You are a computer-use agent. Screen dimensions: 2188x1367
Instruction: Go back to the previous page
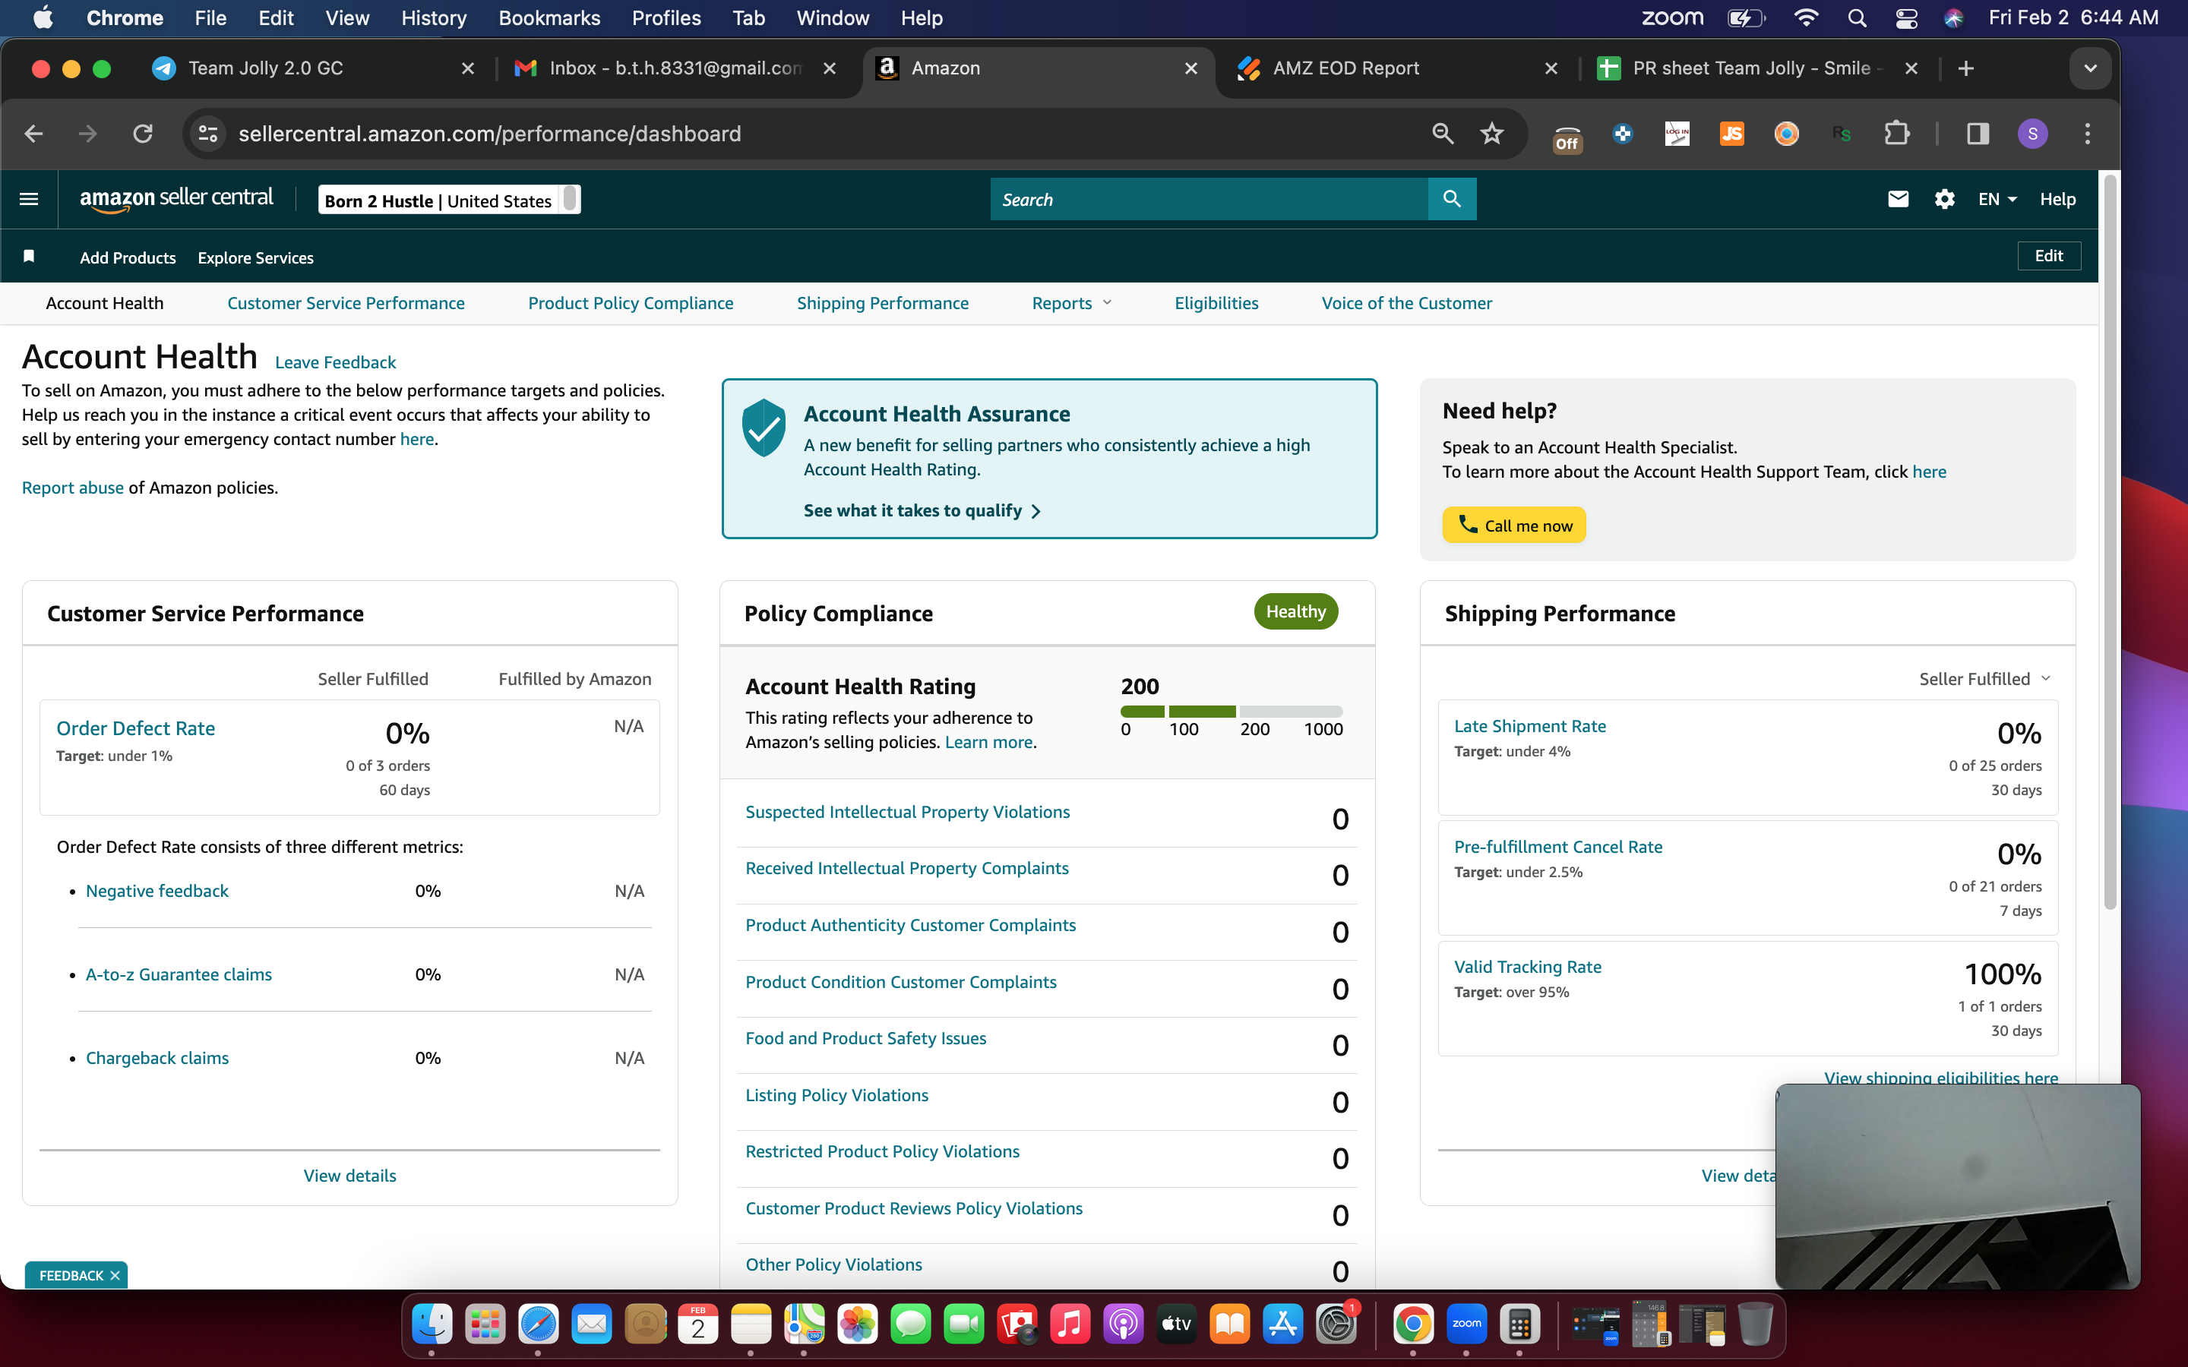(x=34, y=134)
